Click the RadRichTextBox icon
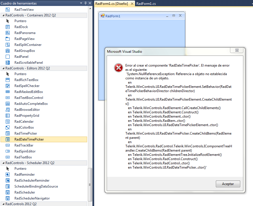Viewport: 253px width, 206px height. click(x=8, y=80)
